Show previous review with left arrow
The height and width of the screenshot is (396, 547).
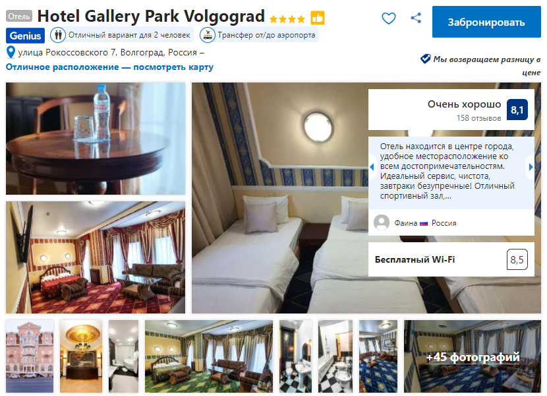[x=372, y=167]
